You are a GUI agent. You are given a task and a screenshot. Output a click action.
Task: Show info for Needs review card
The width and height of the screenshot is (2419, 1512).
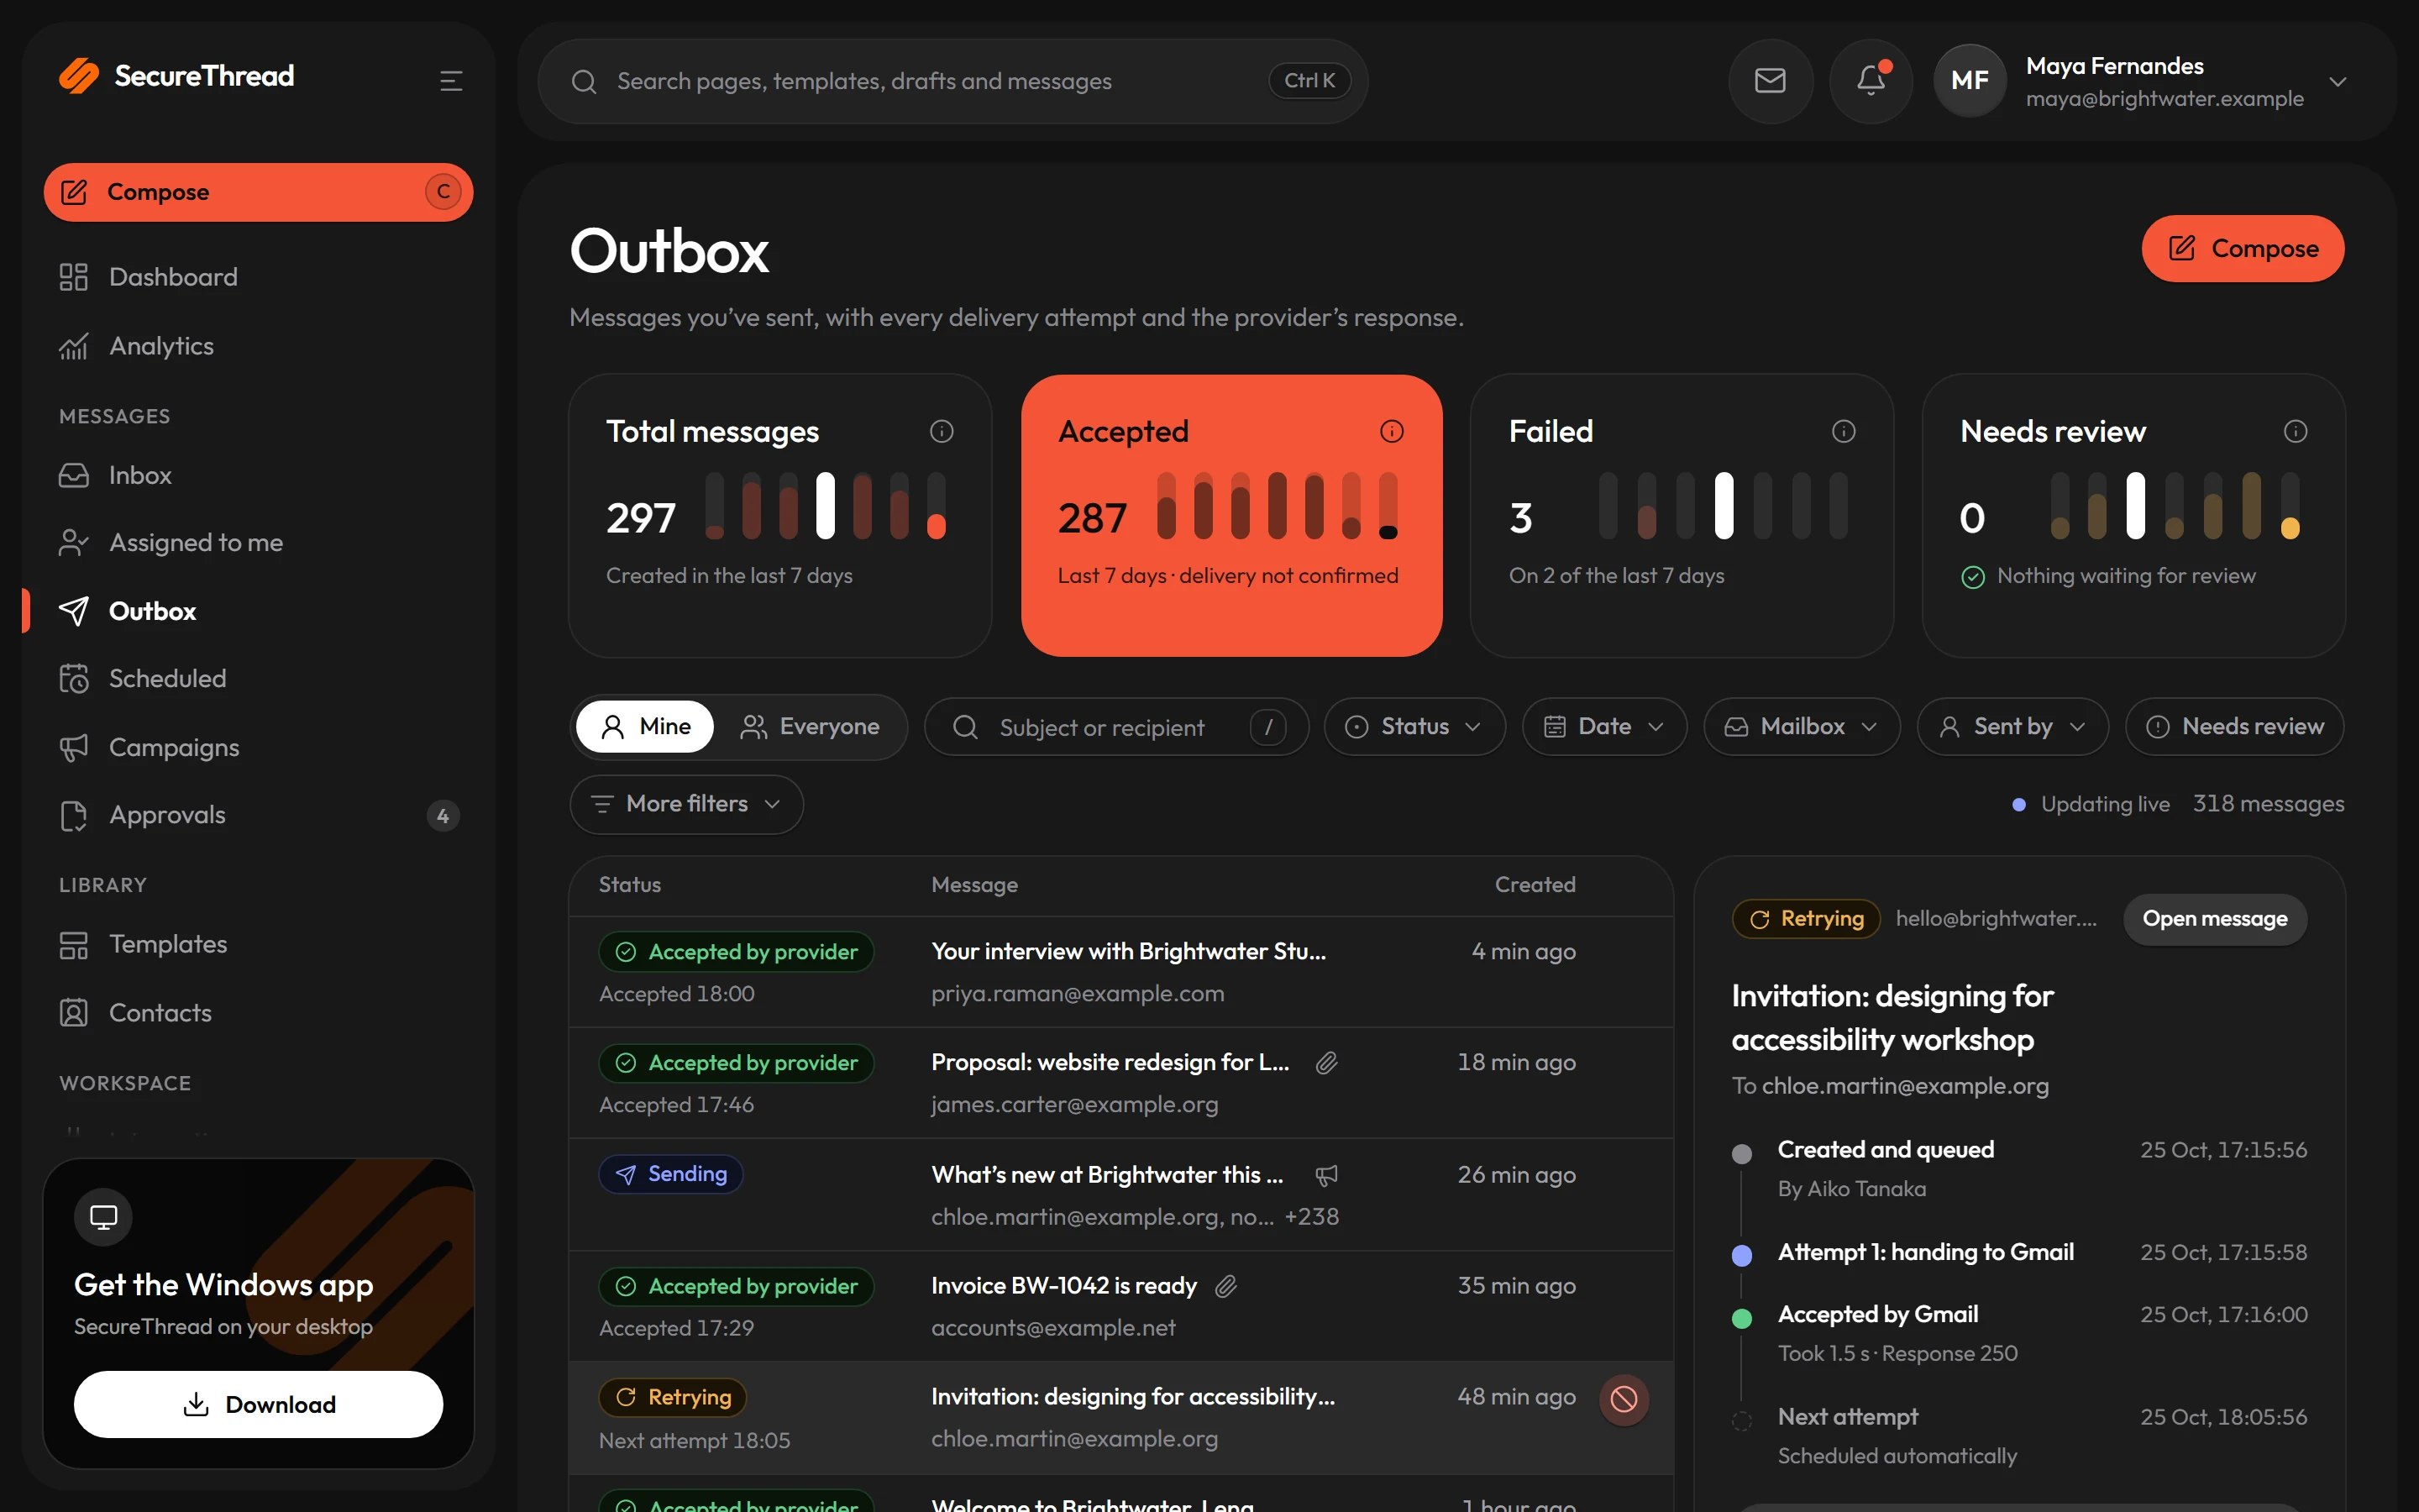click(x=2295, y=431)
